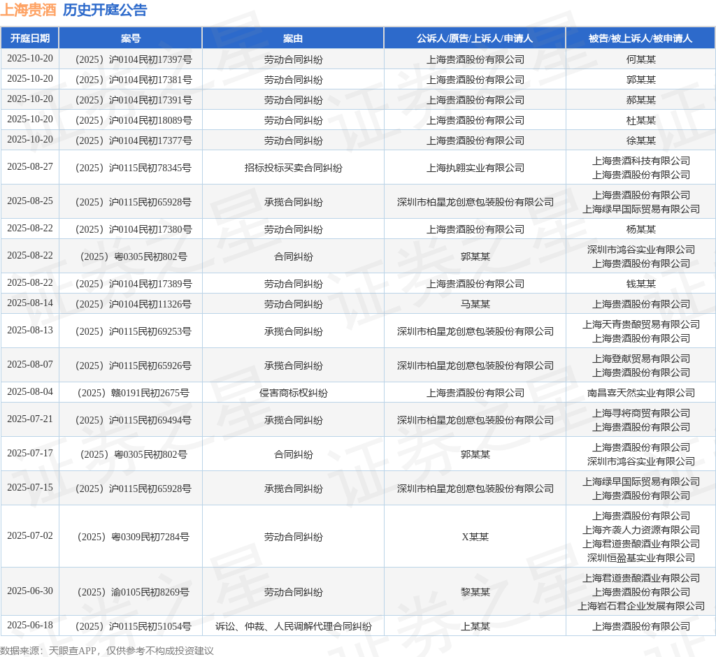Click the hearing date 2025-07-21
The width and height of the screenshot is (716, 657).
(29, 419)
